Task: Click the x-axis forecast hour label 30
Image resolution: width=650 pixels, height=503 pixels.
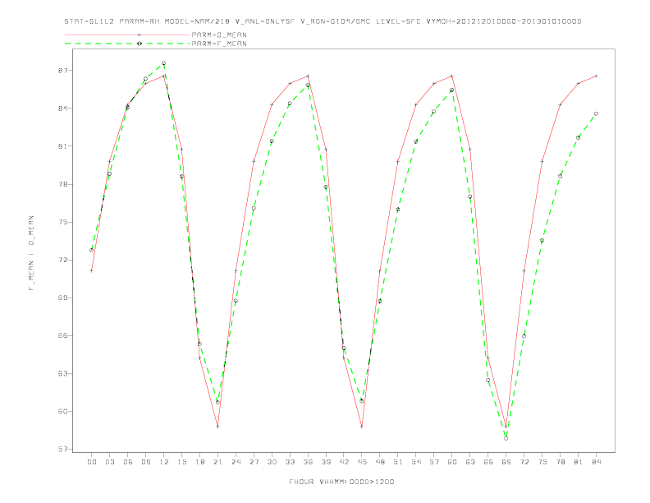Action: [x=272, y=462]
